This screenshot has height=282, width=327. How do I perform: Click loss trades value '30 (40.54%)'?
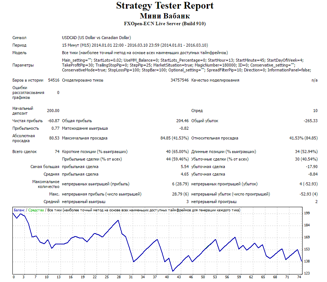pyautogui.click(x=306, y=159)
